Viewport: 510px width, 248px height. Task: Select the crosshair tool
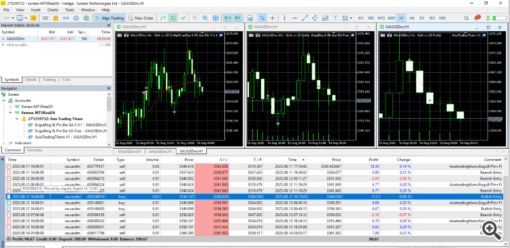(273, 18)
